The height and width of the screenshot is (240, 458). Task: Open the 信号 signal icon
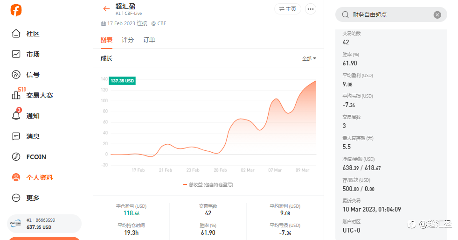coord(16,75)
